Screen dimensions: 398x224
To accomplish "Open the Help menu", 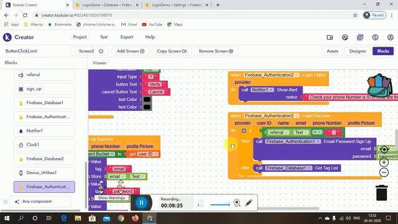I will [x=150, y=37].
